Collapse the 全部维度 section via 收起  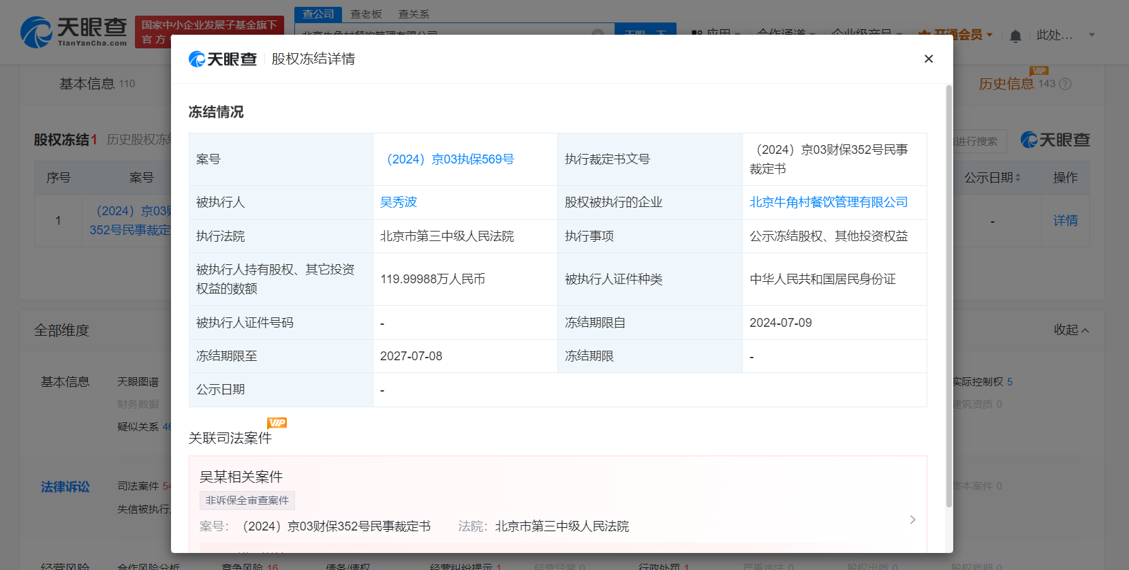(x=1071, y=330)
